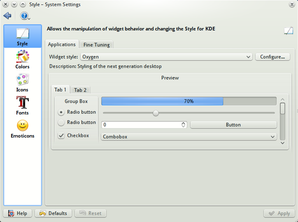Screen dimensions: 298x222
Task: Select the second Radio button
Action: pyautogui.click(x=61, y=122)
